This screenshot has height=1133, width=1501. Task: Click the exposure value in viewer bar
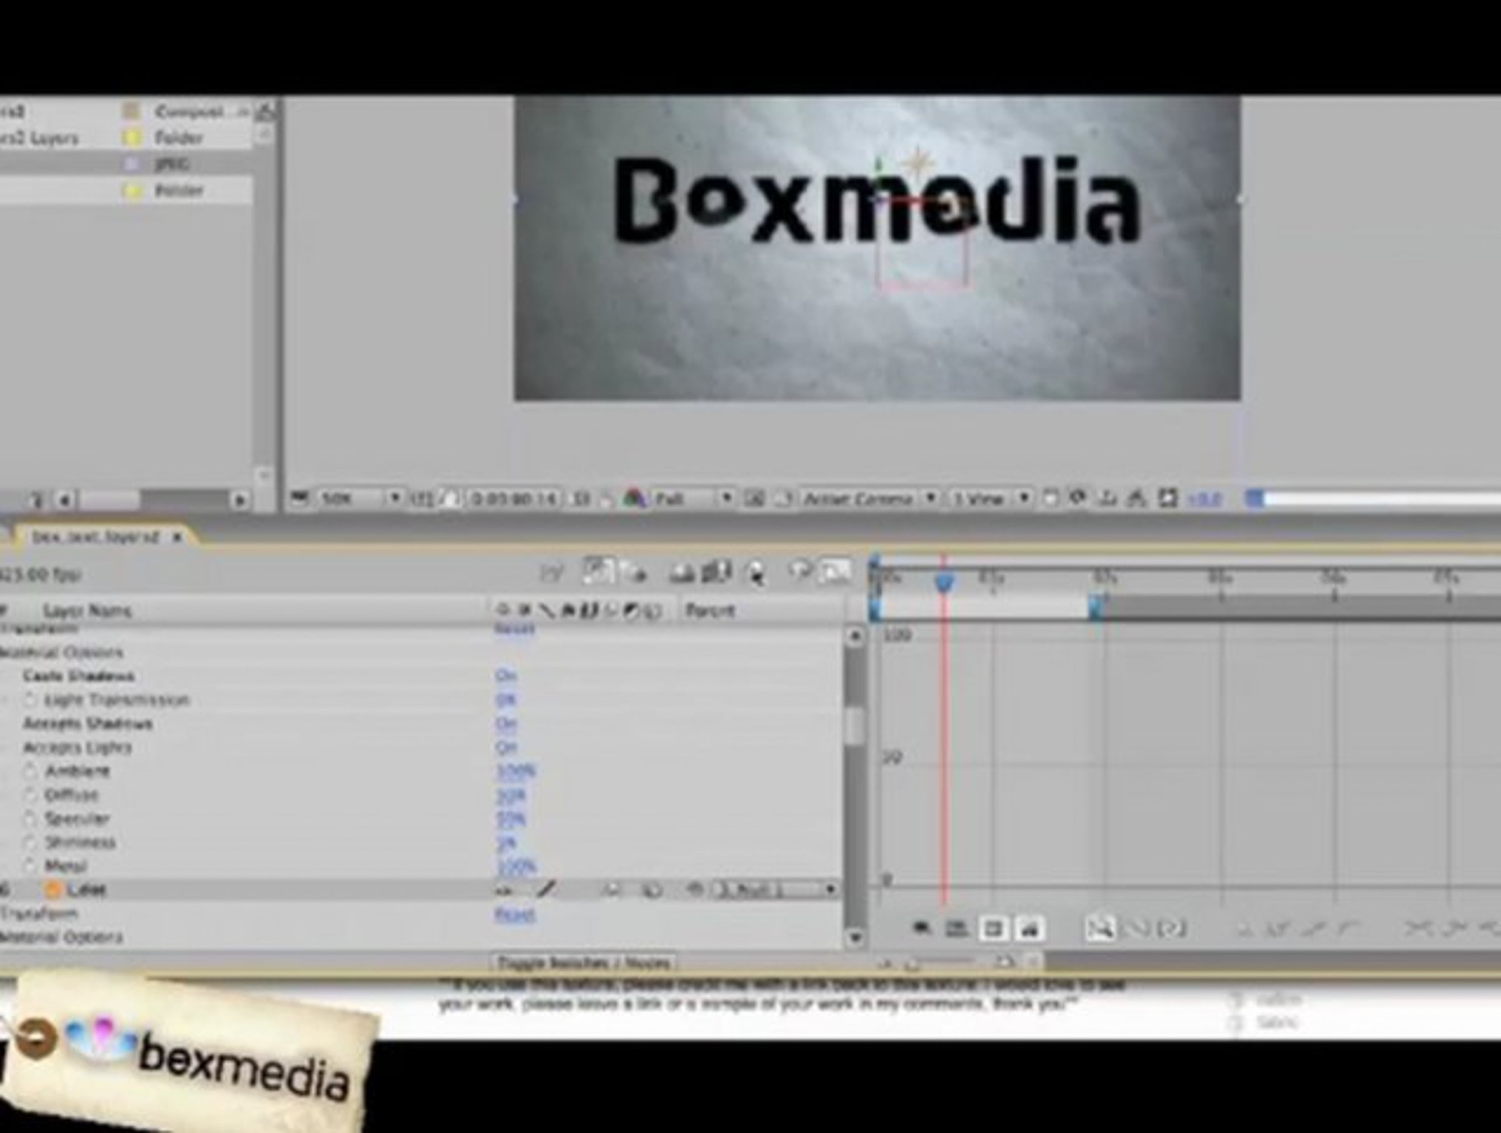click(1204, 500)
